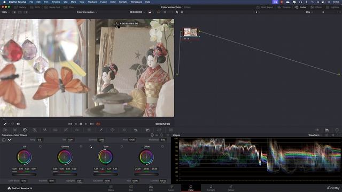The width and height of the screenshot is (342, 192).
Task: Select the viewer eyedropper tool
Action: pyautogui.click(x=5, y=124)
